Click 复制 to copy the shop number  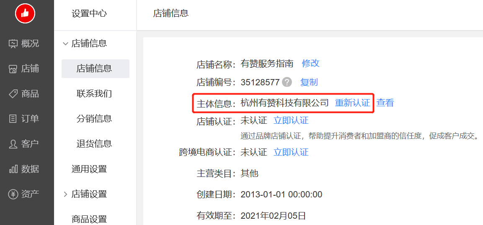[309, 82]
